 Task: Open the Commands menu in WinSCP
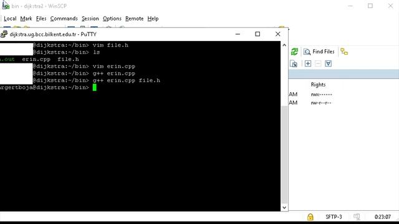64,19
